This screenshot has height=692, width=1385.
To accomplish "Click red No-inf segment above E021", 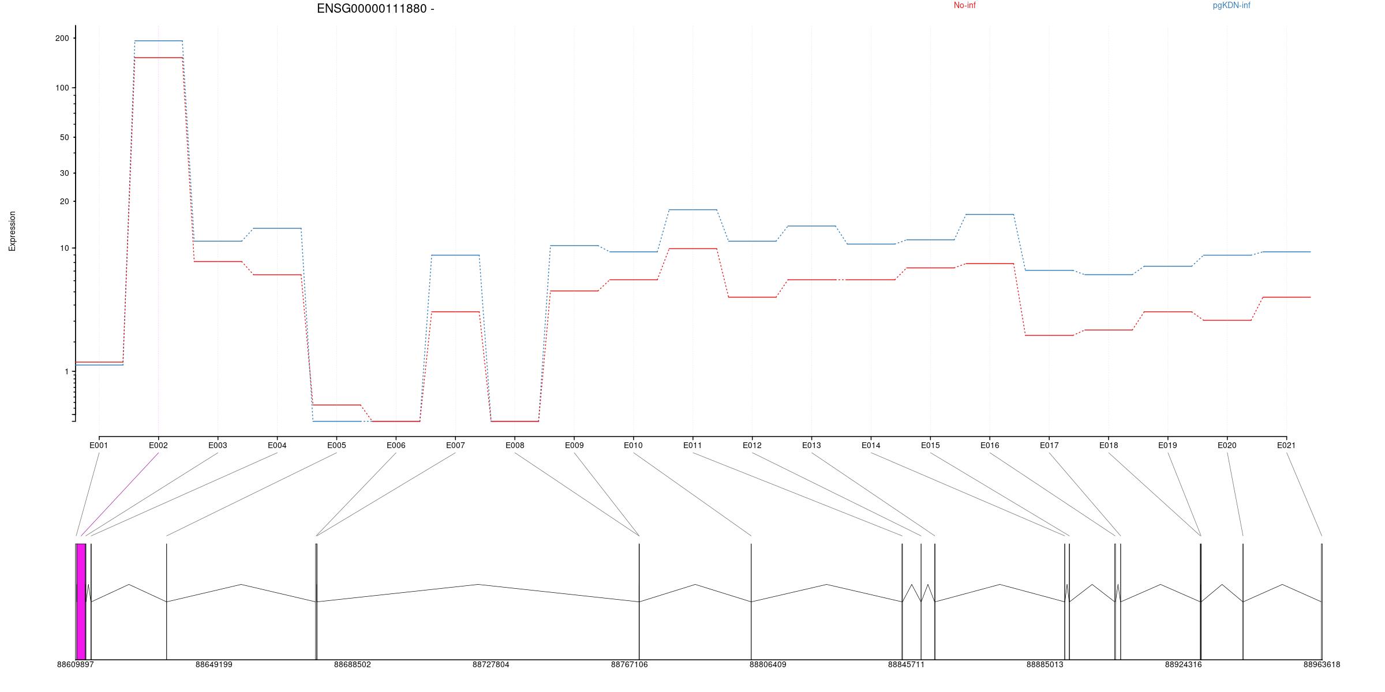I will tap(1286, 297).
